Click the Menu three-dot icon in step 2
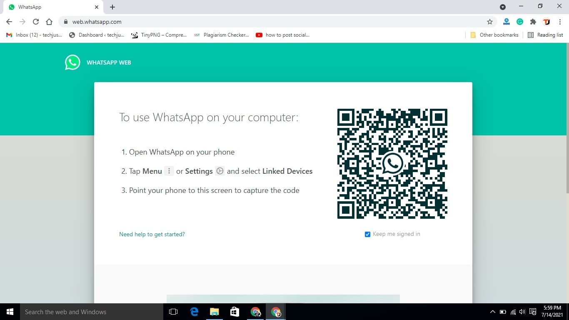The height and width of the screenshot is (320, 569). 169,171
